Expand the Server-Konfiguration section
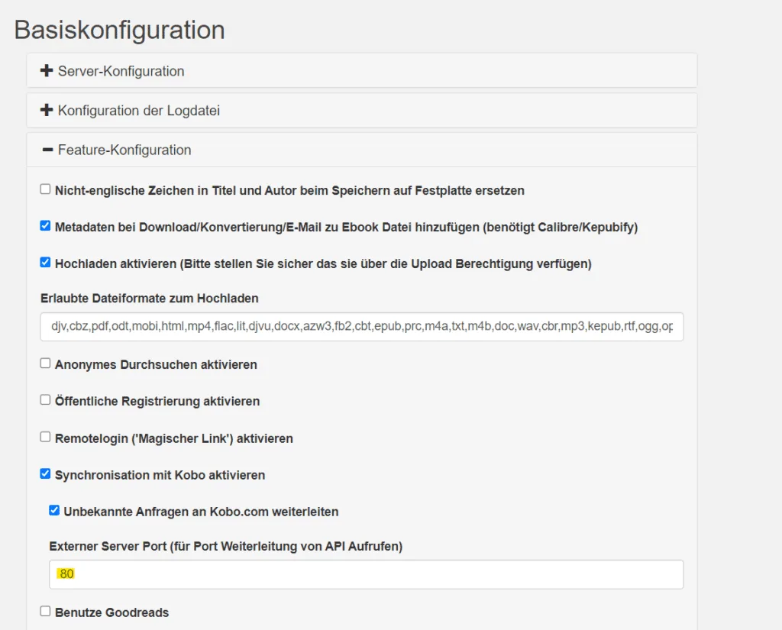Screen dimensions: 782x630 tap(361, 71)
